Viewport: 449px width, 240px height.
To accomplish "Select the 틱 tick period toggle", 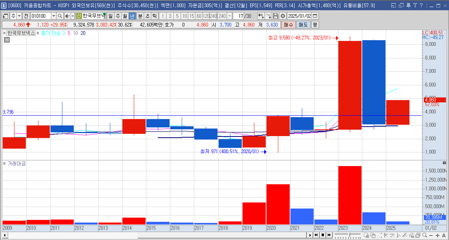I will (154, 16).
